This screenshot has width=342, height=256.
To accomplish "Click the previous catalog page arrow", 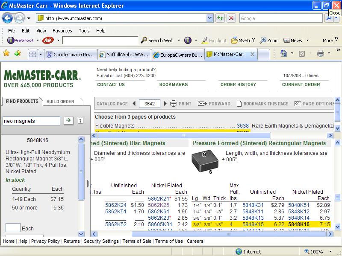I will [134, 104].
